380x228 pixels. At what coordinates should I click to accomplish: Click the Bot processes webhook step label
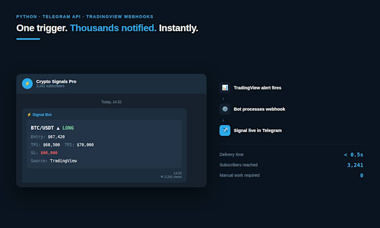point(259,109)
